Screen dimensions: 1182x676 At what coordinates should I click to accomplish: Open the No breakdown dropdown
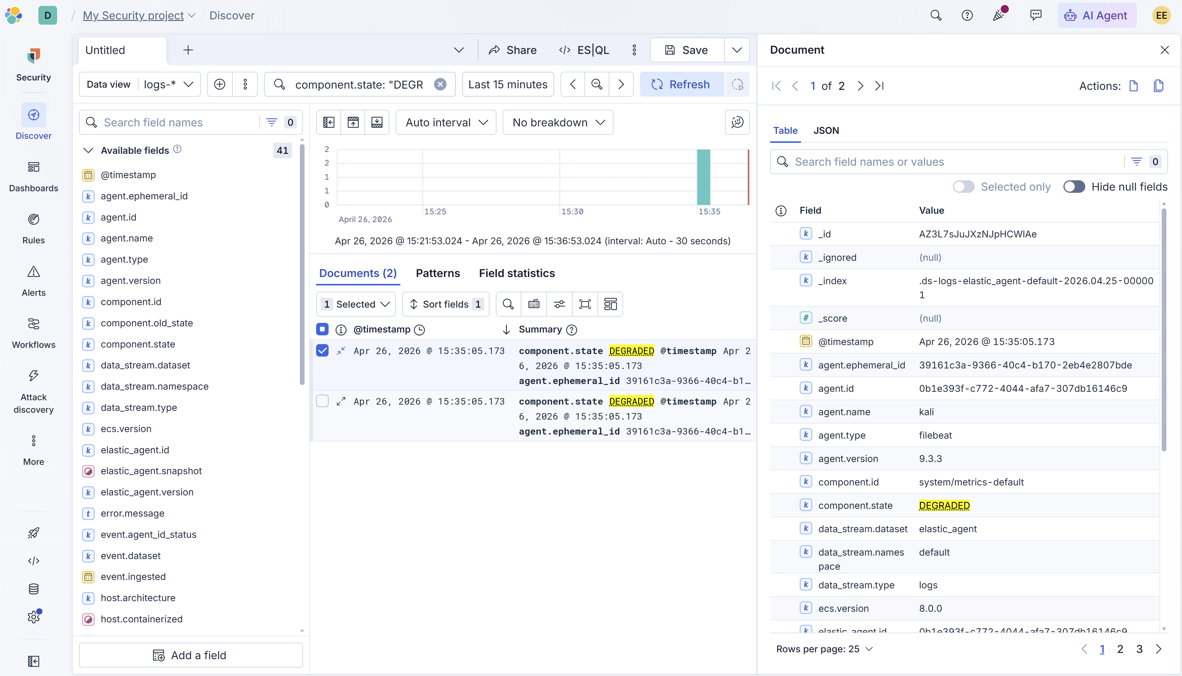558,123
